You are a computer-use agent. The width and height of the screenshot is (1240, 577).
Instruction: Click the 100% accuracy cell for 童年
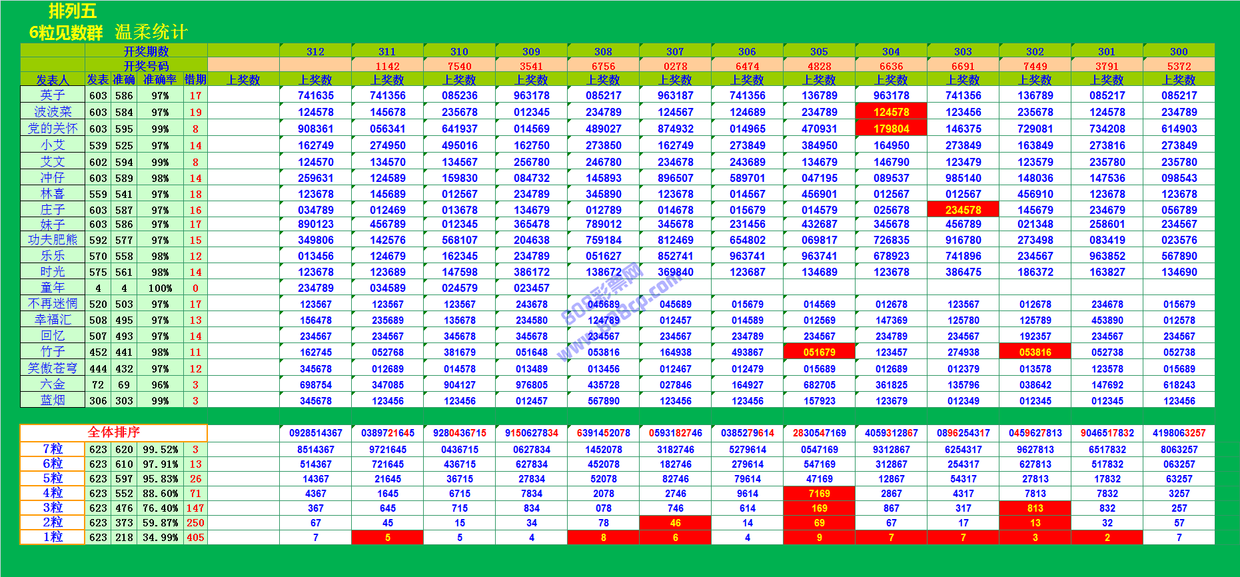[x=160, y=288]
